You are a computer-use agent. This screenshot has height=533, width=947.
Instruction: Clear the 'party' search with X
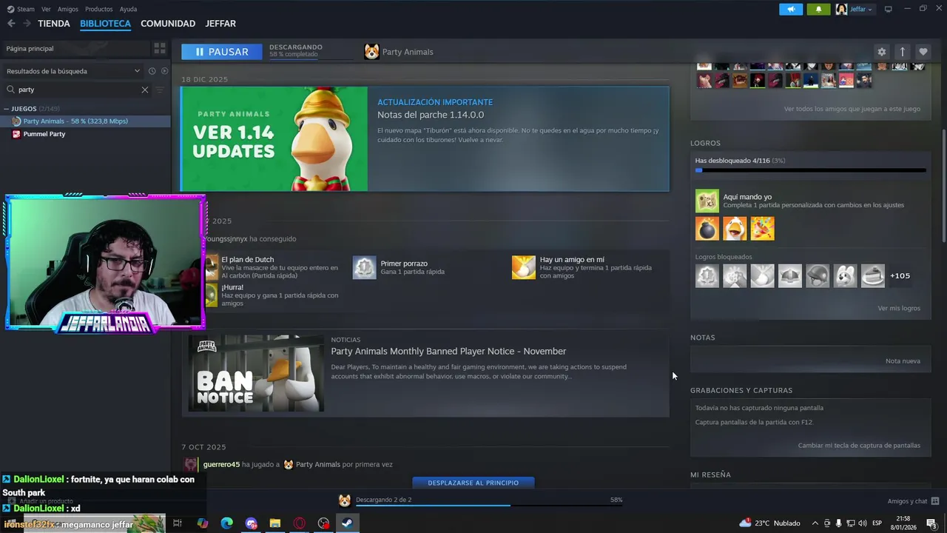tap(145, 90)
